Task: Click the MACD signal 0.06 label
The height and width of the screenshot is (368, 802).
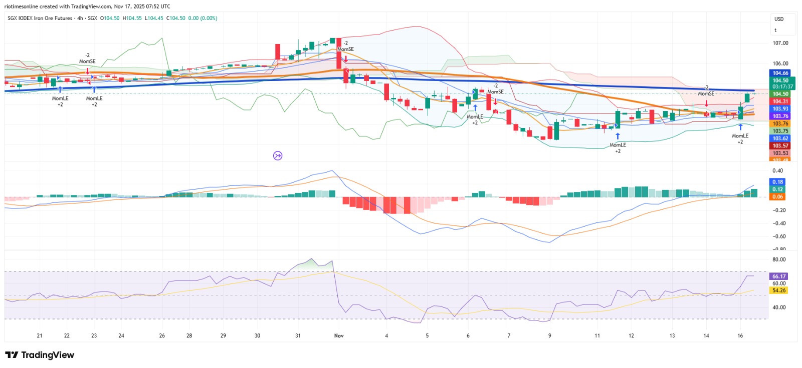Action: (777, 197)
